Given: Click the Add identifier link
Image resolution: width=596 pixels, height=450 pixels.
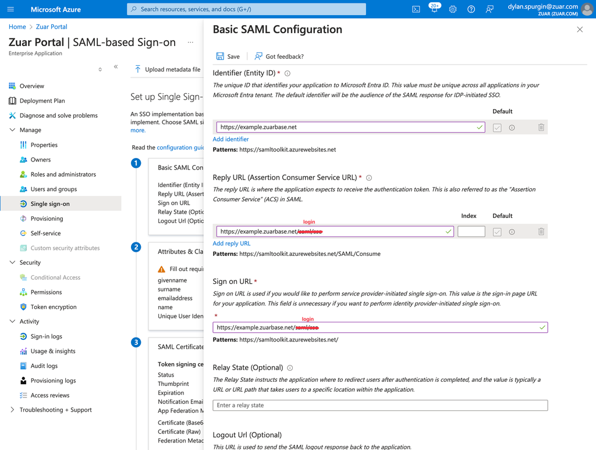Looking at the screenshot, I should click(230, 139).
